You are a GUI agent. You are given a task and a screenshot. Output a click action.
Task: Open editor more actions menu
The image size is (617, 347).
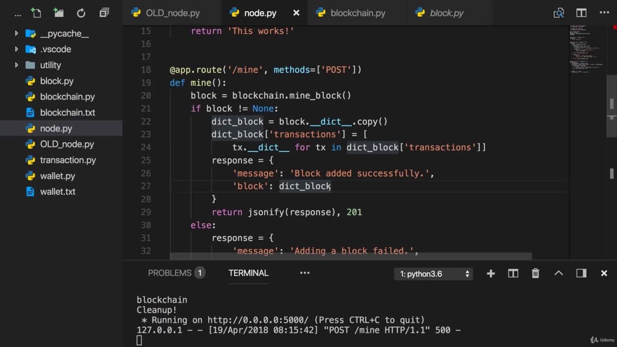click(x=604, y=13)
